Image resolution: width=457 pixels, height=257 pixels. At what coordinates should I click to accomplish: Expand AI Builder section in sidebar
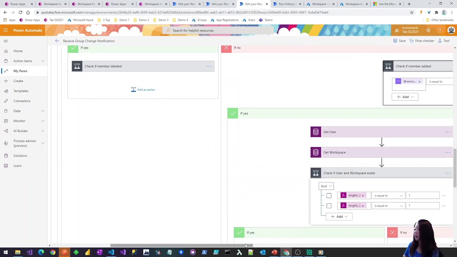click(x=43, y=131)
